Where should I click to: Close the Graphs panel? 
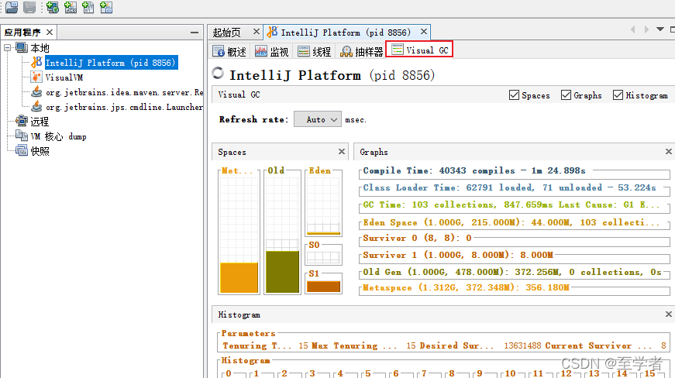tap(669, 151)
